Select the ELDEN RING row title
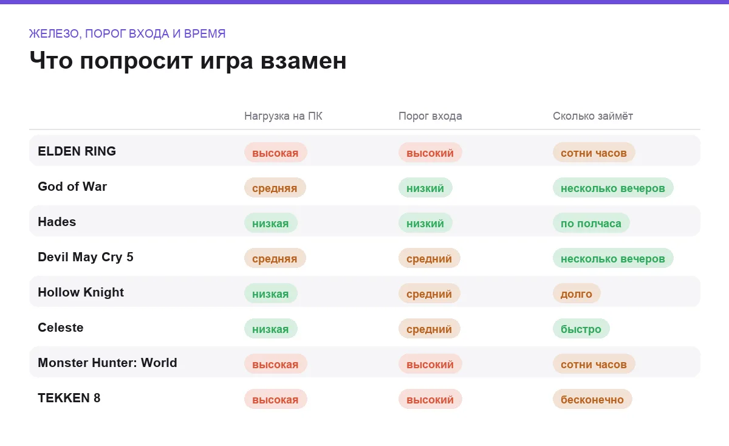 pyautogui.click(x=77, y=151)
